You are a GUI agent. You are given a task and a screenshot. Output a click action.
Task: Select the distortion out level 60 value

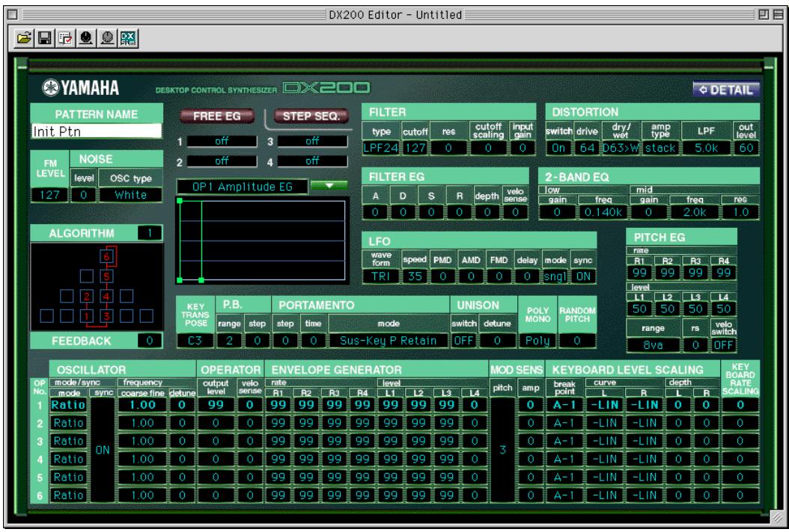click(746, 148)
